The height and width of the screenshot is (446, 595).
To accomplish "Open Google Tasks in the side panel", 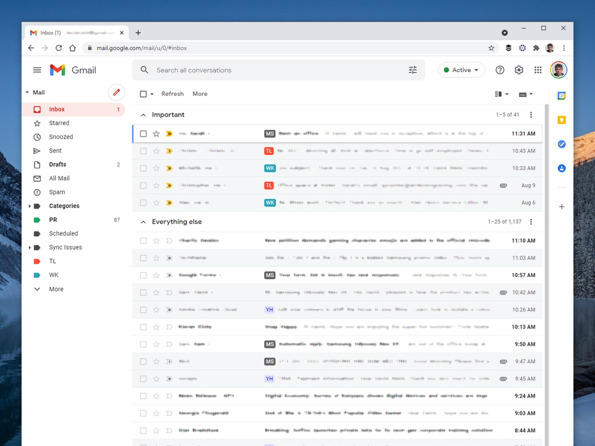I will click(561, 144).
